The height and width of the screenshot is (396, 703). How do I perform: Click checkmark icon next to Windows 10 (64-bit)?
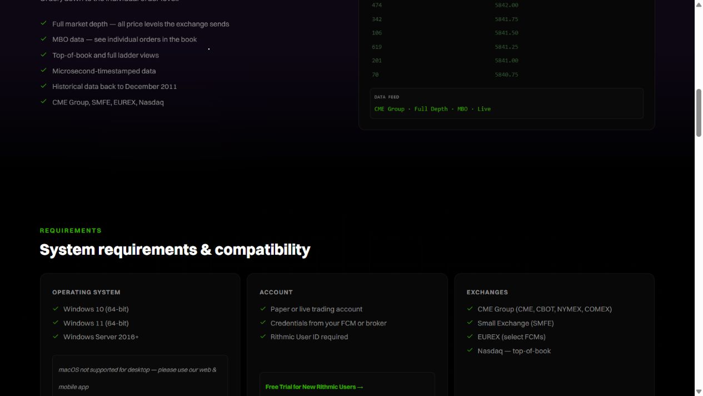click(x=56, y=309)
